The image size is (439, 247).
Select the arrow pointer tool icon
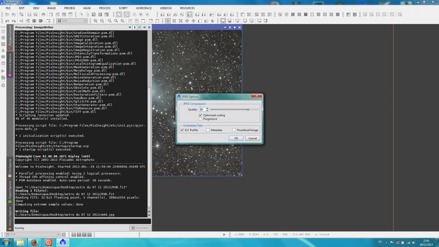[x=213, y=21]
